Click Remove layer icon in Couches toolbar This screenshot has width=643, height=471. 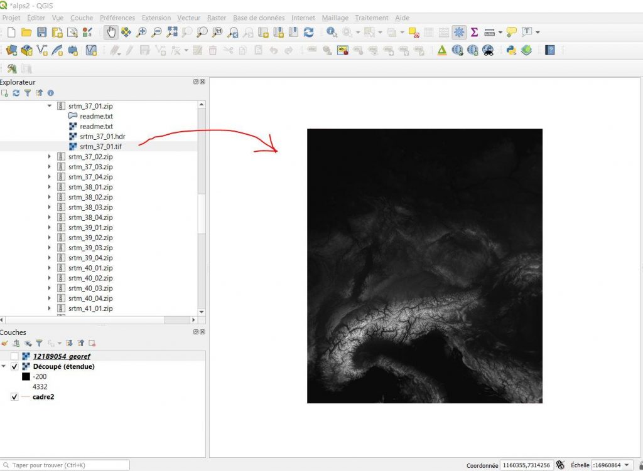pyautogui.click(x=92, y=343)
